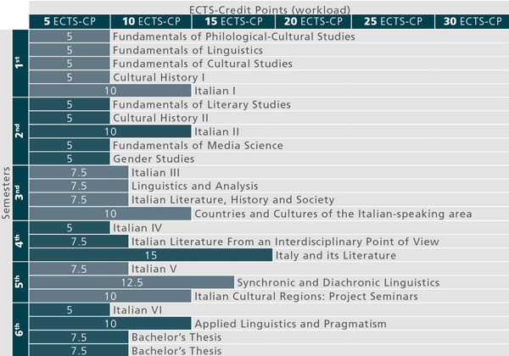
Task: Open the Gender Studies course entry
Action: [x=152, y=159]
